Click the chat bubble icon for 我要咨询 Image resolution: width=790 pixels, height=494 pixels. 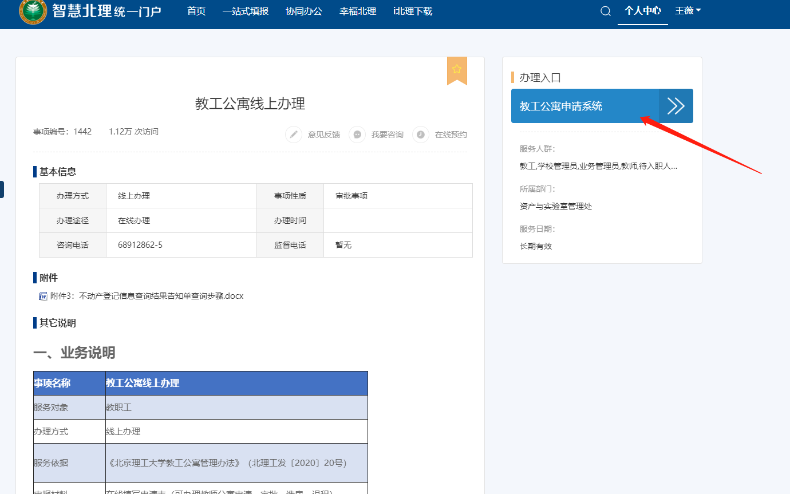coord(357,135)
